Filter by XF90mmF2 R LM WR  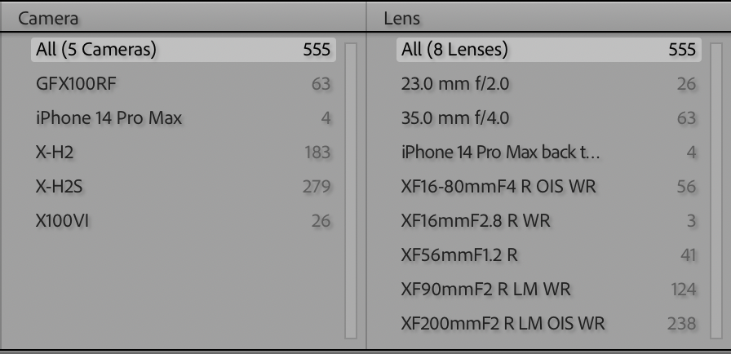pyautogui.click(x=548, y=290)
